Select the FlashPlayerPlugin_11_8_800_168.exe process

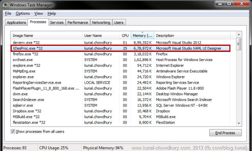pos(121,88)
